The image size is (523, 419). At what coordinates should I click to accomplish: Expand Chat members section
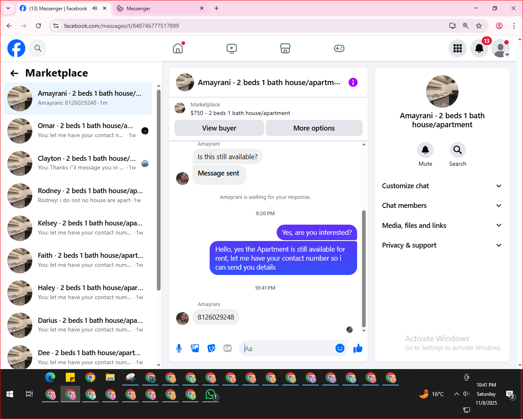pyautogui.click(x=442, y=205)
